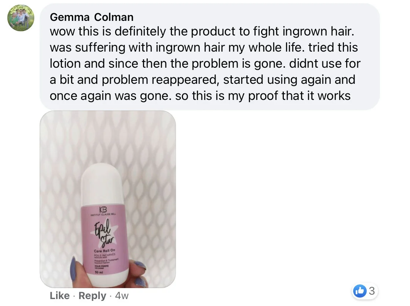The image size is (410, 306).
Task: Click the Care Roll On label text
Action: [x=105, y=250]
